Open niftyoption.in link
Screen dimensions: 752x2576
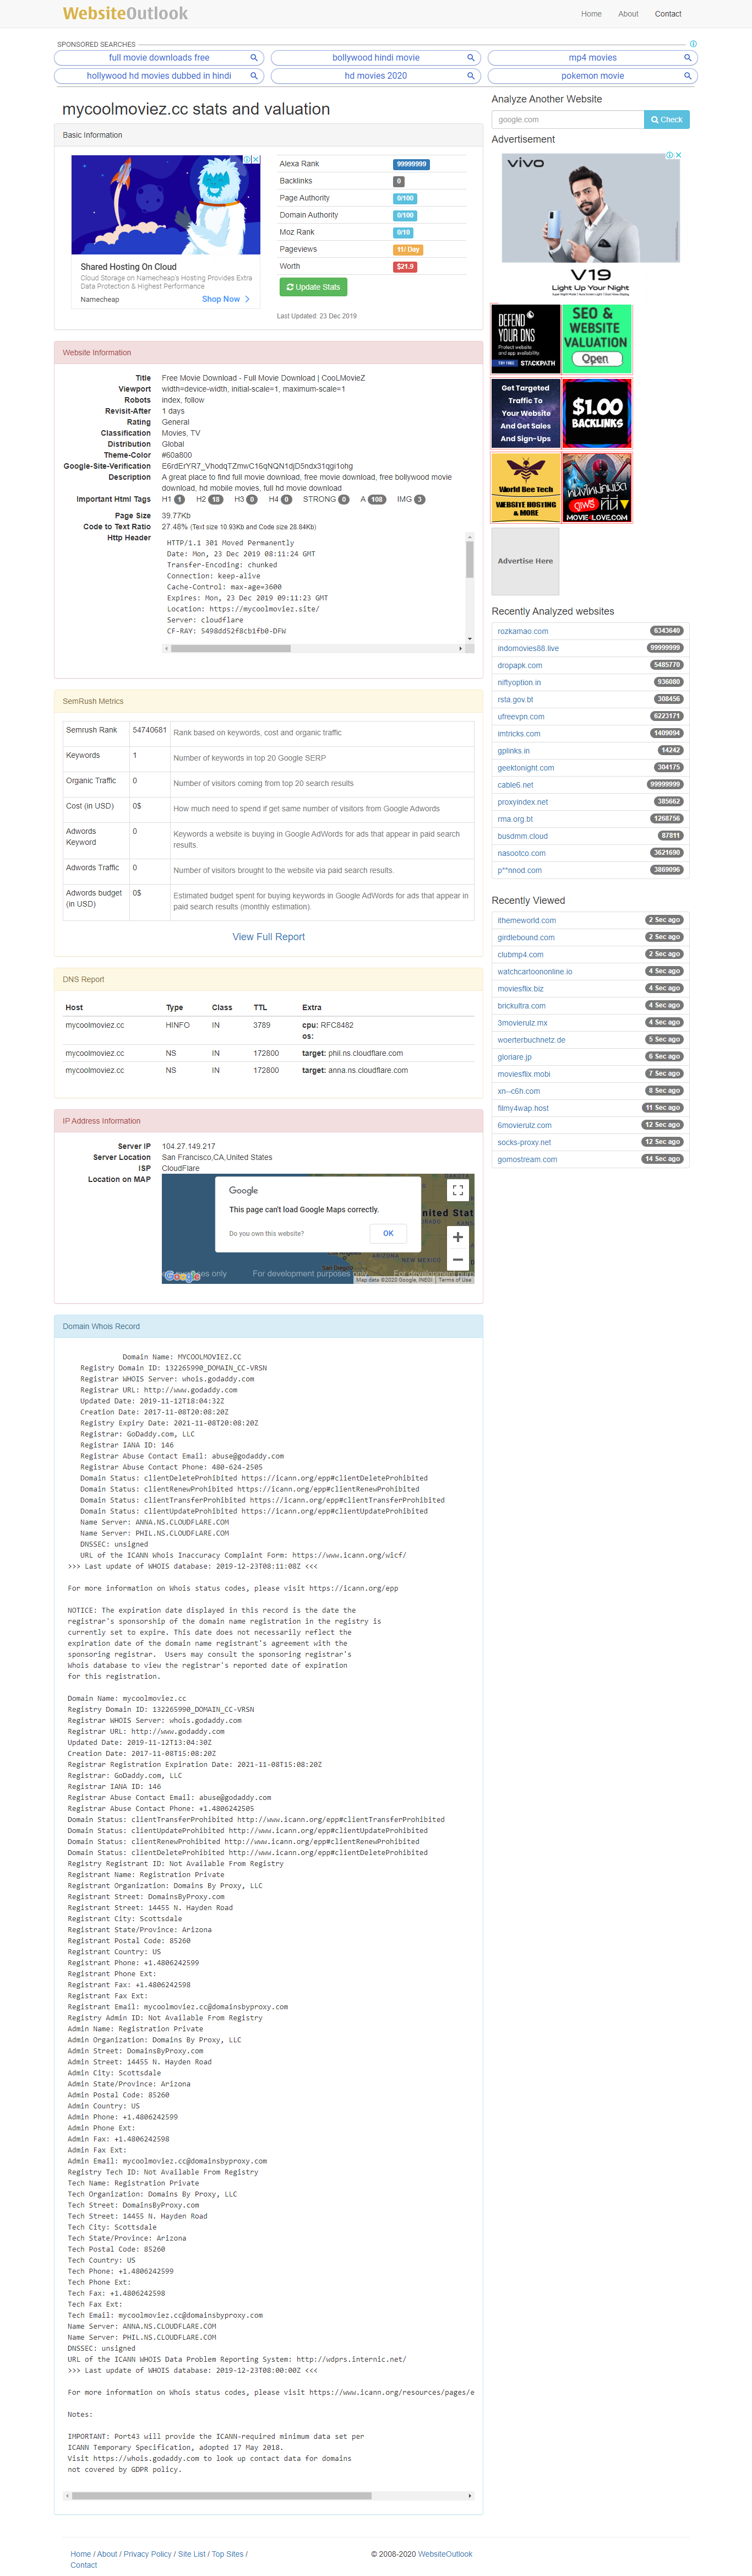[519, 682]
